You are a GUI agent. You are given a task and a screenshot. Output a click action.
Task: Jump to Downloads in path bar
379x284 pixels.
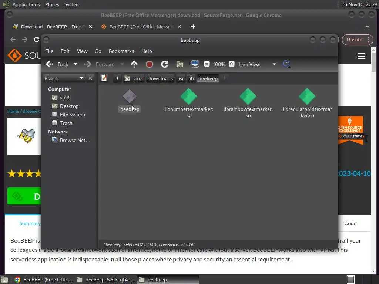(x=160, y=78)
